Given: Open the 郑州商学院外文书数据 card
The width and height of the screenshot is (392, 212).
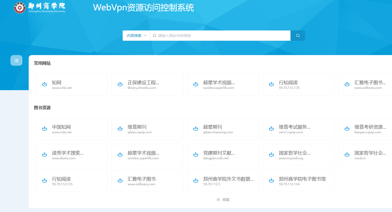Looking at the screenshot, I should 223,181.
